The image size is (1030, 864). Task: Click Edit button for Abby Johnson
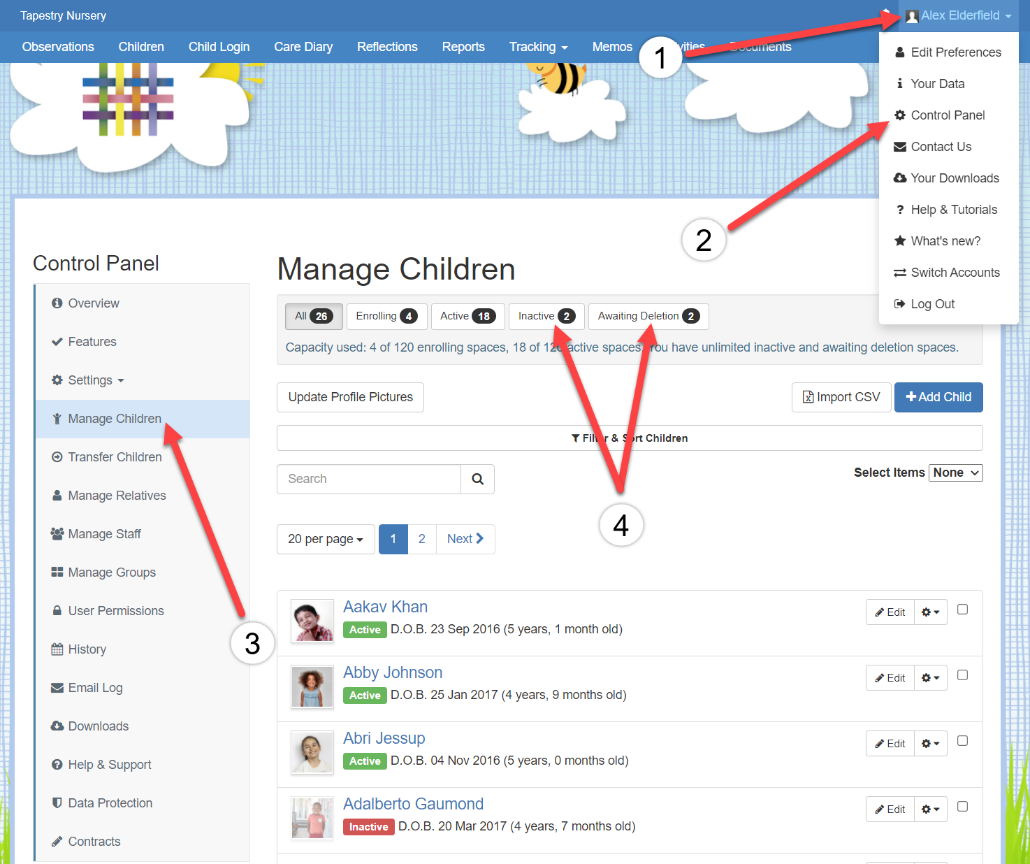pos(890,678)
